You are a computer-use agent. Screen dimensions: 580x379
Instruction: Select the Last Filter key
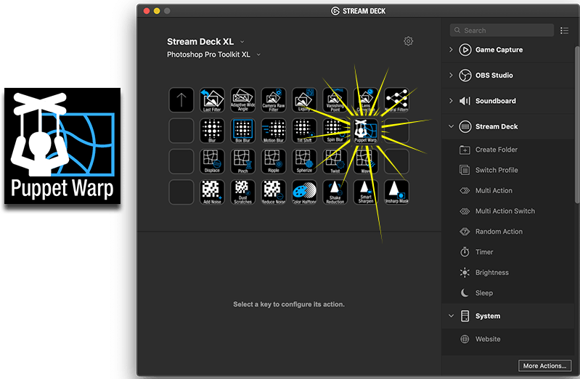pyautogui.click(x=212, y=100)
